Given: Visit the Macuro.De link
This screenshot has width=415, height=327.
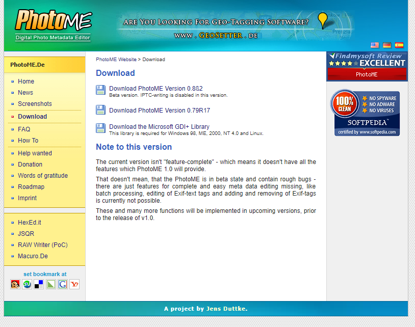Looking at the screenshot, I should [x=33, y=256].
